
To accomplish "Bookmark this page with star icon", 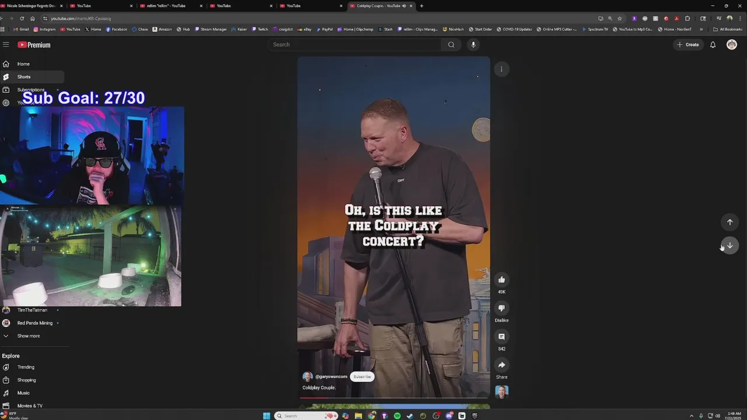I will click(620, 18).
